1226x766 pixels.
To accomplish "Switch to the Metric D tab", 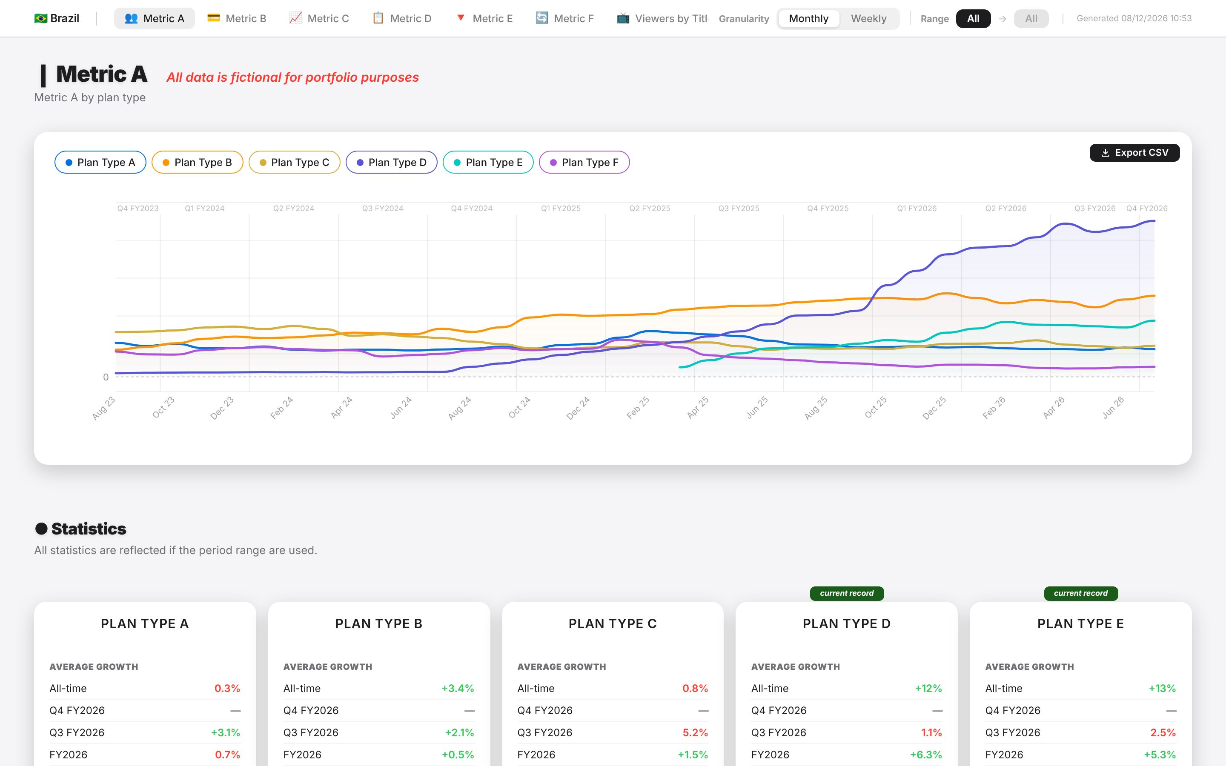I will click(x=402, y=18).
